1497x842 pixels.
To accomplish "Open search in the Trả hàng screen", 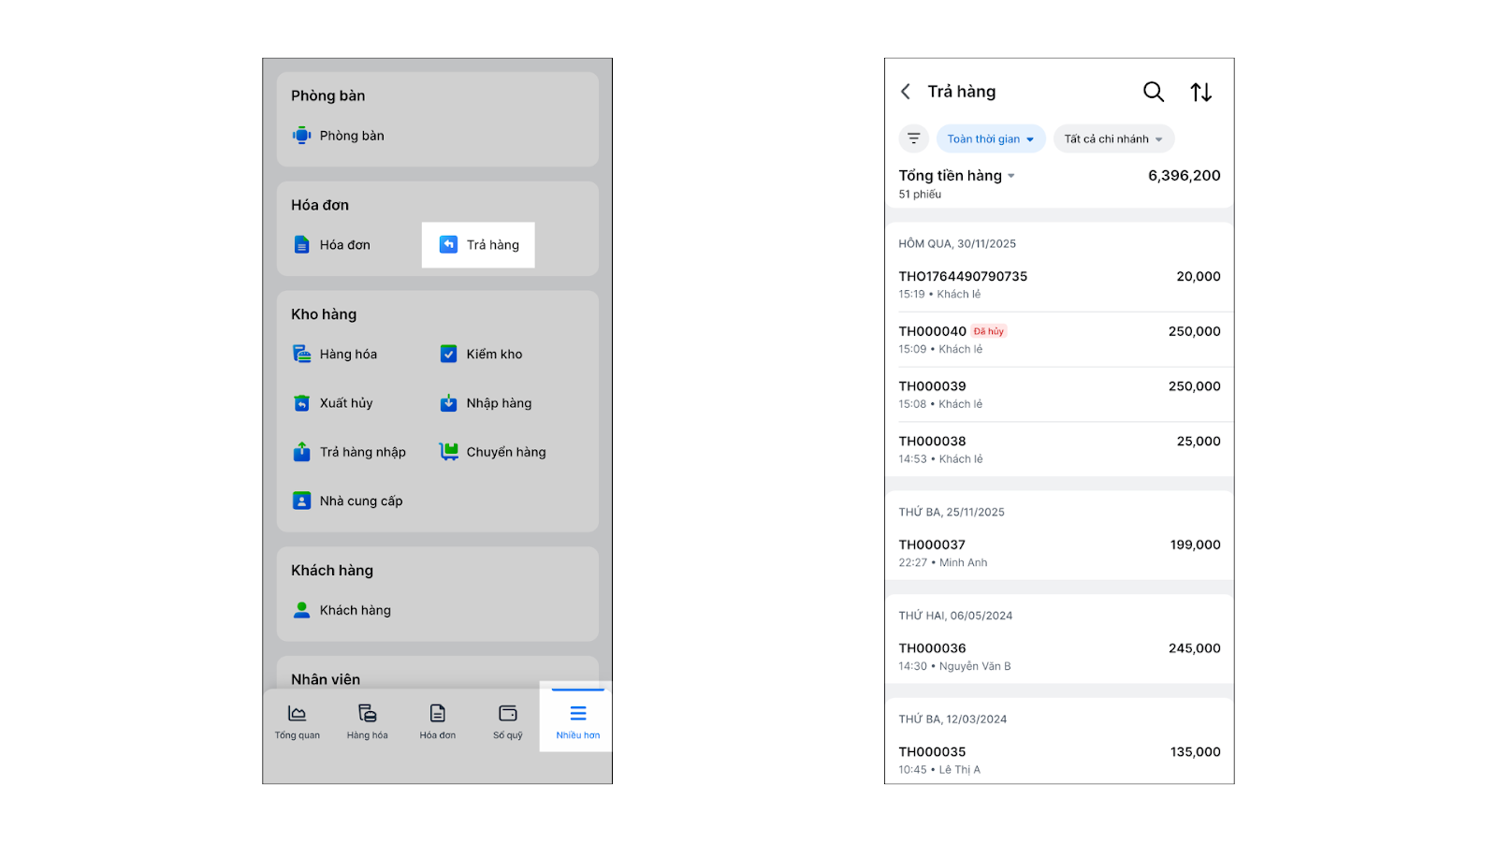I will click(x=1154, y=92).
